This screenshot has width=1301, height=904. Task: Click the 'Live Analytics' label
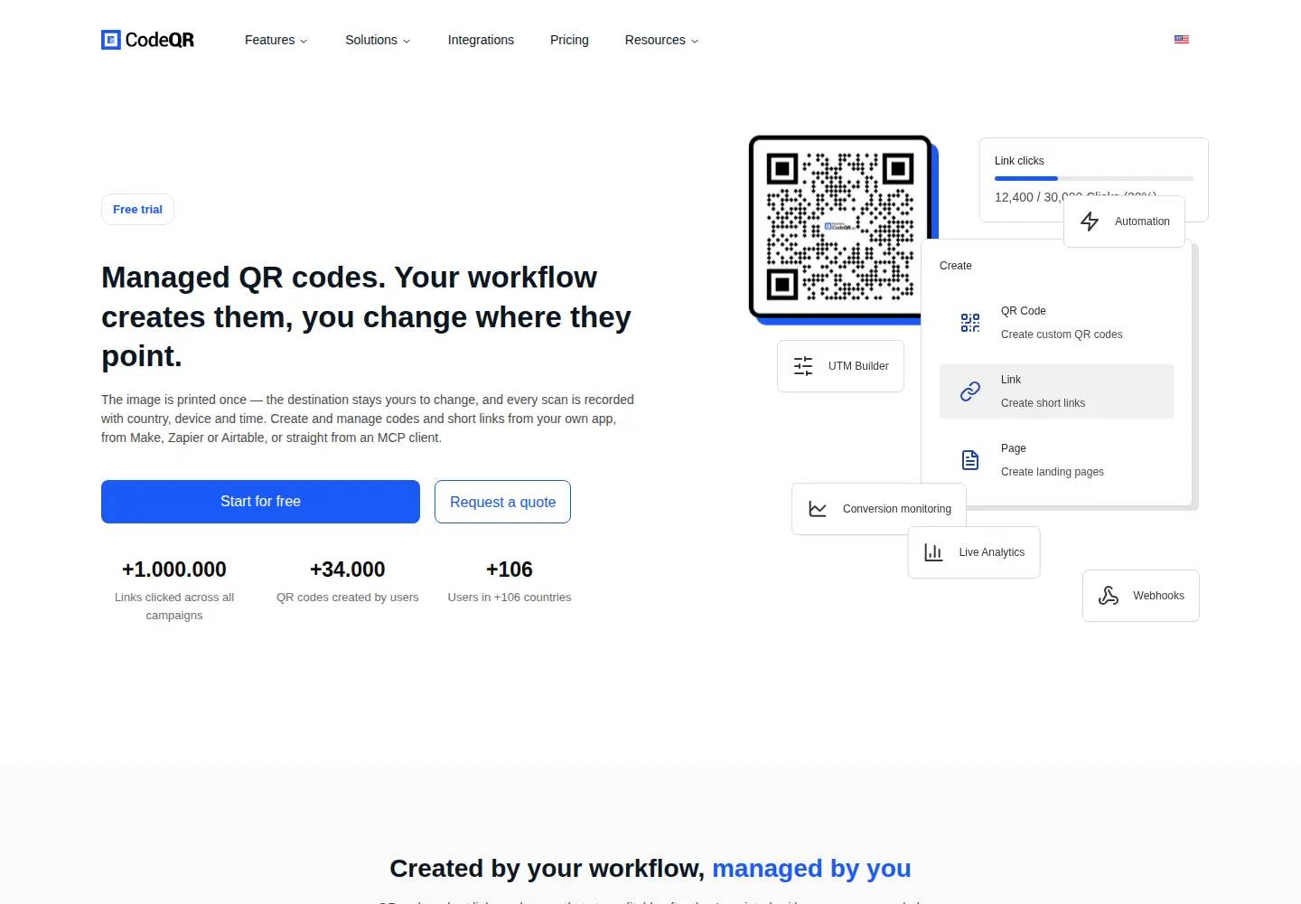click(992, 552)
